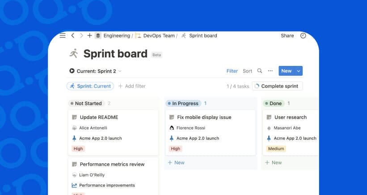Click the Complete sprint button
This screenshot has height=195, width=367.
click(x=278, y=86)
